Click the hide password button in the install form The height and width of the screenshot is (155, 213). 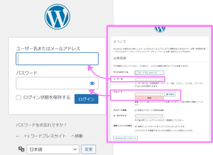click(x=170, y=94)
